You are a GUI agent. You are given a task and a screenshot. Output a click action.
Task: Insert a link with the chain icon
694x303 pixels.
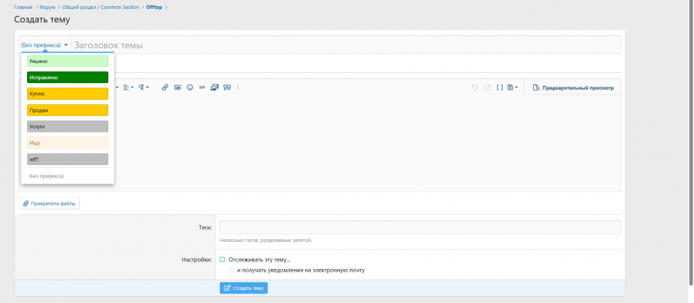pos(165,87)
